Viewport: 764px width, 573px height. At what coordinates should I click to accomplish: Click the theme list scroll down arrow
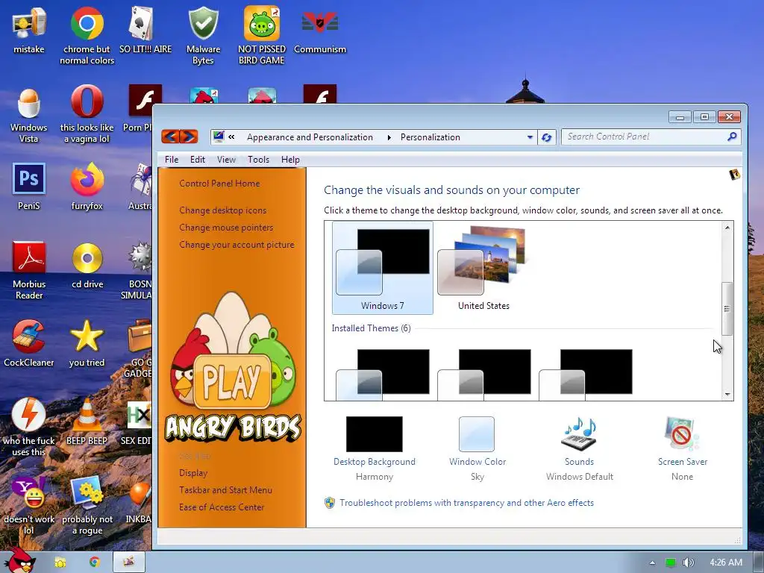point(727,394)
